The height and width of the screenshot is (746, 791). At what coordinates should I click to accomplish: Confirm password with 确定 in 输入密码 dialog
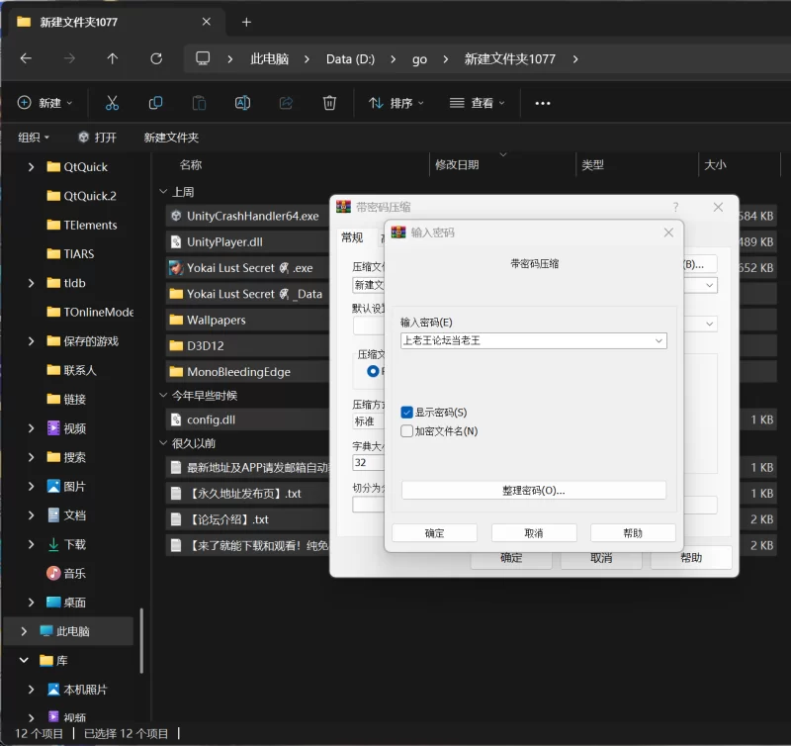tap(434, 533)
